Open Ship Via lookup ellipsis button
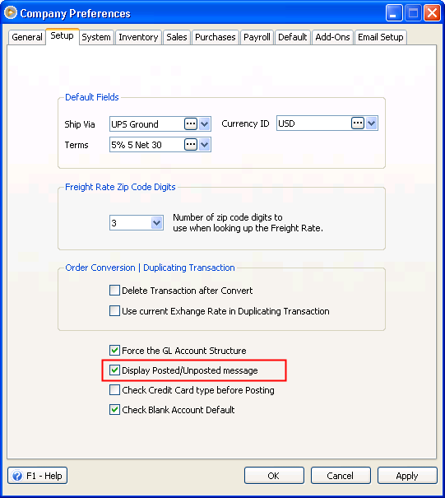The width and height of the screenshot is (445, 498). click(x=191, y=123)
